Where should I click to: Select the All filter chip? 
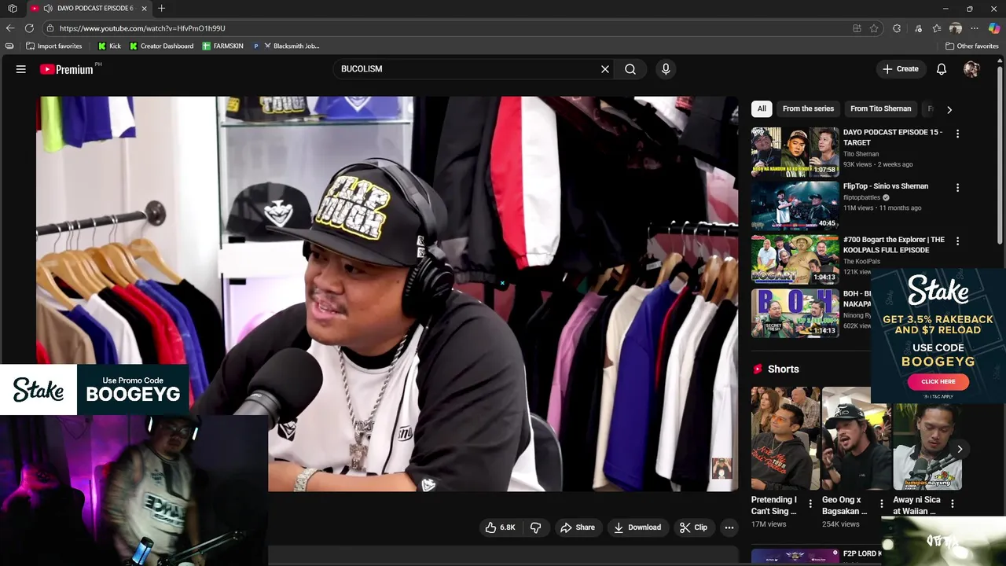tap(762, 108)
